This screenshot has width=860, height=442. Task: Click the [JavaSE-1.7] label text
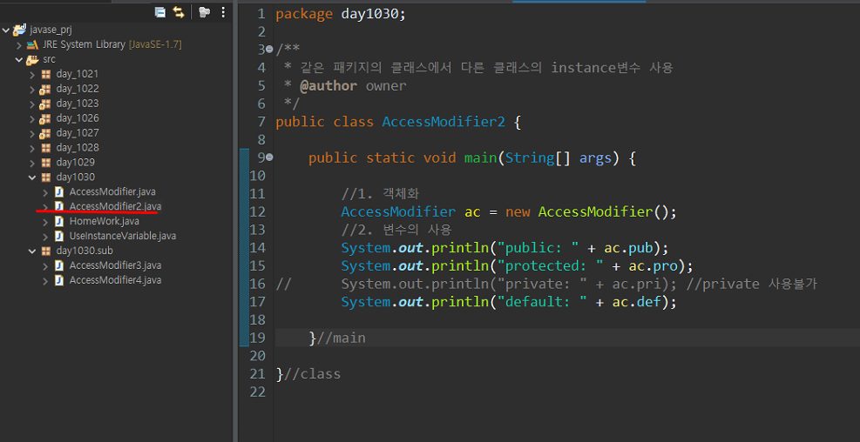(155, 44)
